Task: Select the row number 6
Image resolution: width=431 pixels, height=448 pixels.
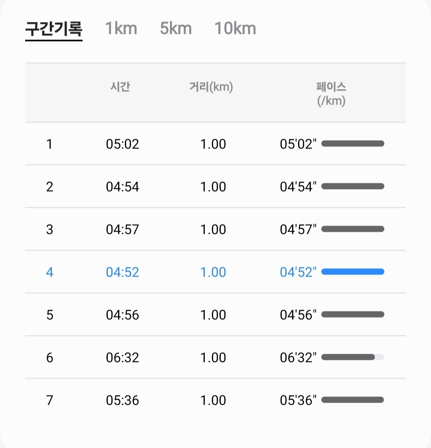Action: [x=49, y=357]
